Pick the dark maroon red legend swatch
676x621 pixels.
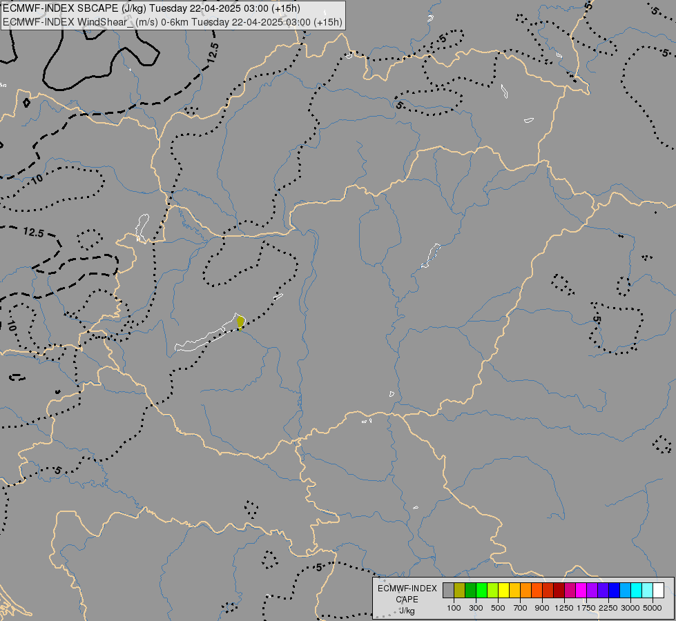[559, 591]
